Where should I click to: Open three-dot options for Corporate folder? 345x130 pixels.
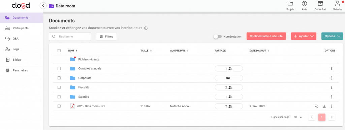click(332, 78)
